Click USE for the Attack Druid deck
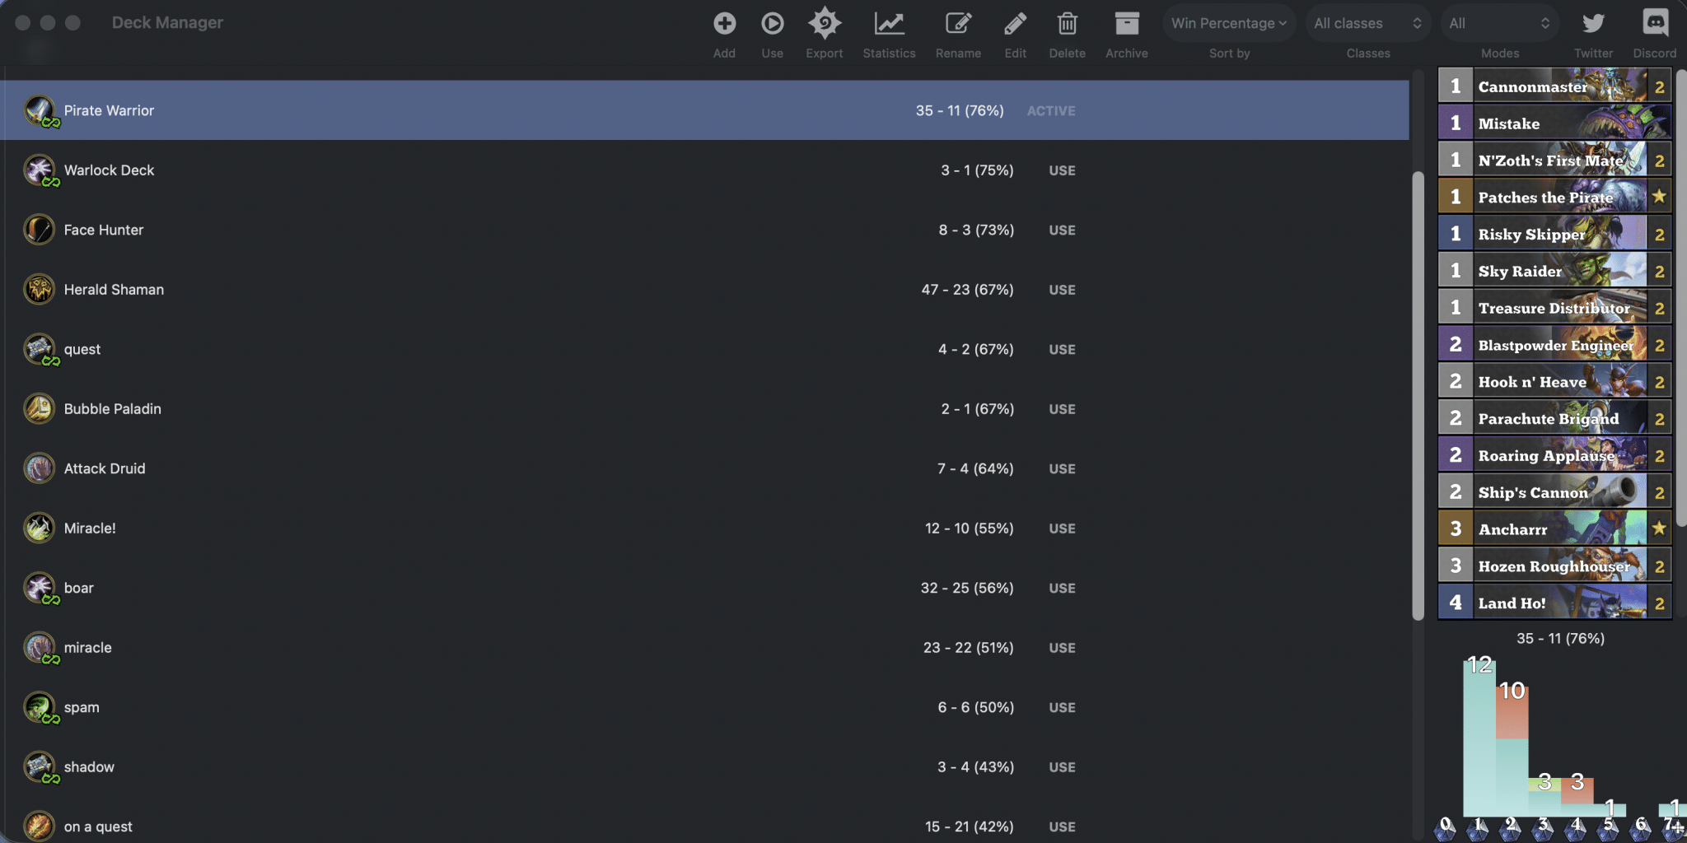 click(x=1062, y=468)
